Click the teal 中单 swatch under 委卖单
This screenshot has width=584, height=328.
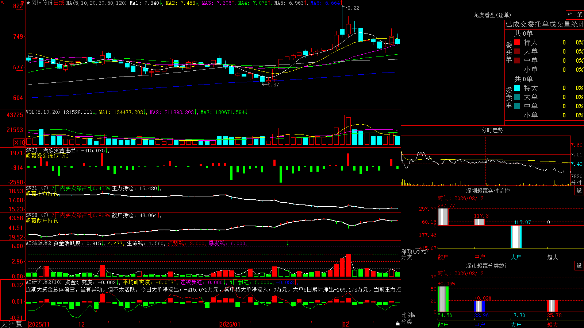(x=517, y=106)
